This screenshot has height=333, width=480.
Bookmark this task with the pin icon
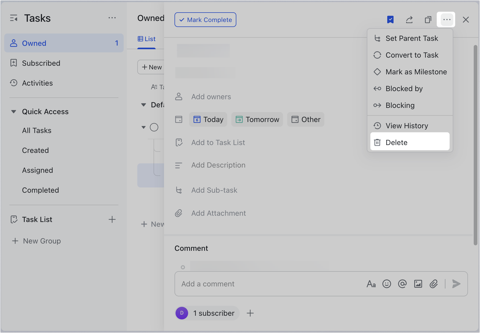(x=391, y=19)
